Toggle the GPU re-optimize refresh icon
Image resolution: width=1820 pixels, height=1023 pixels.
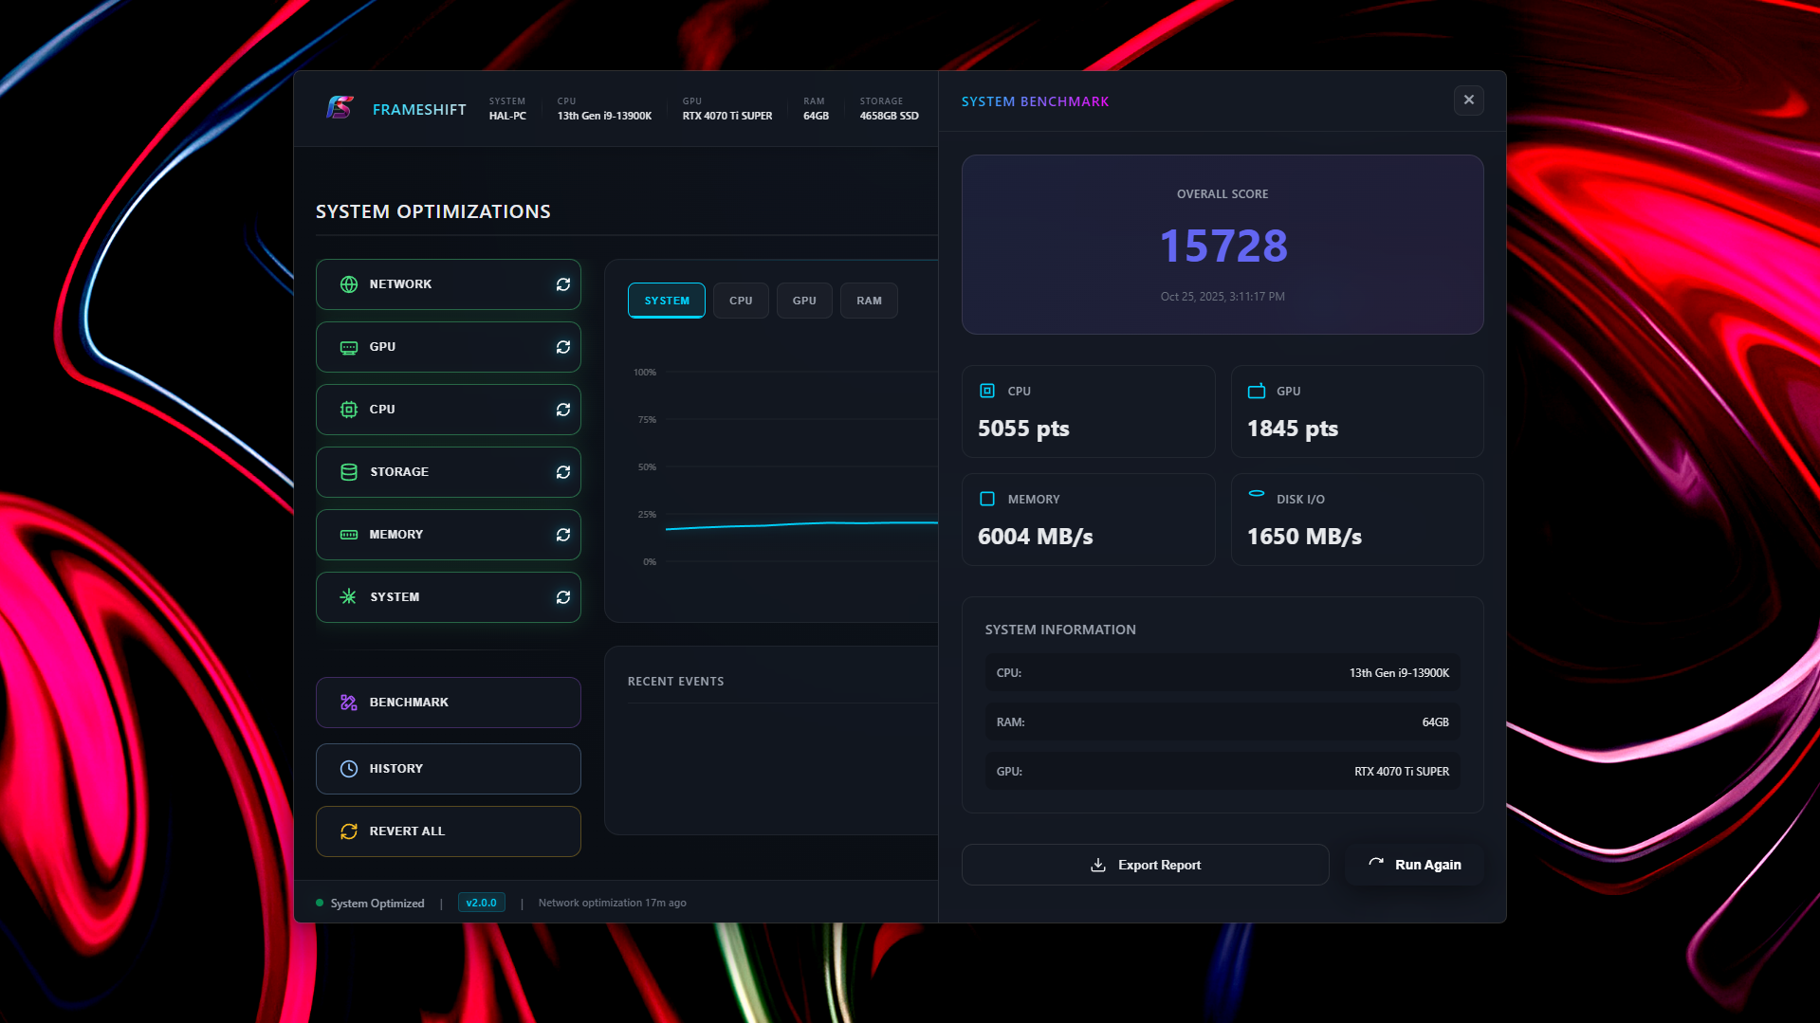click(x=562, y=346)
